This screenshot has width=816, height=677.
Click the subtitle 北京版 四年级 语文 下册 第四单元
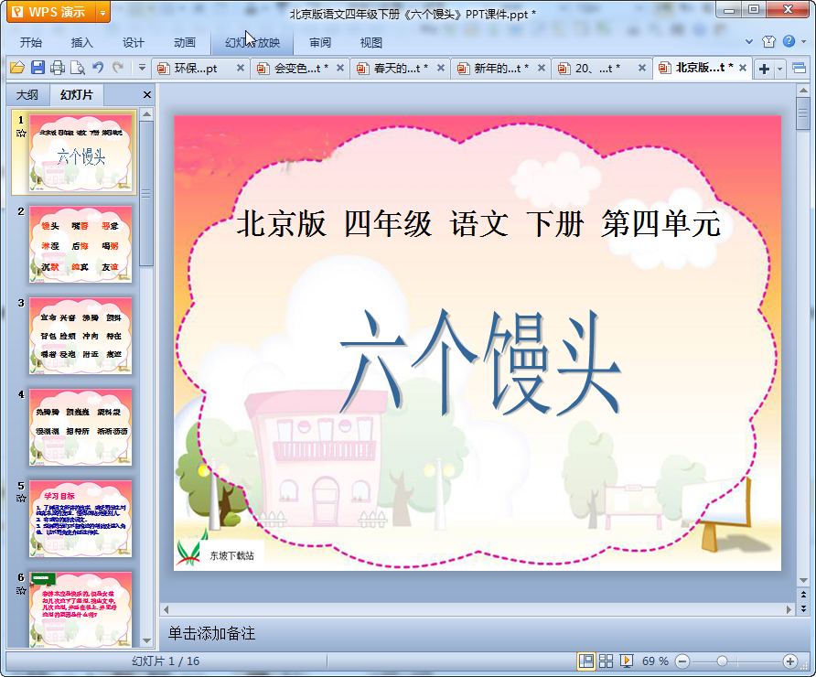[478, 224]
